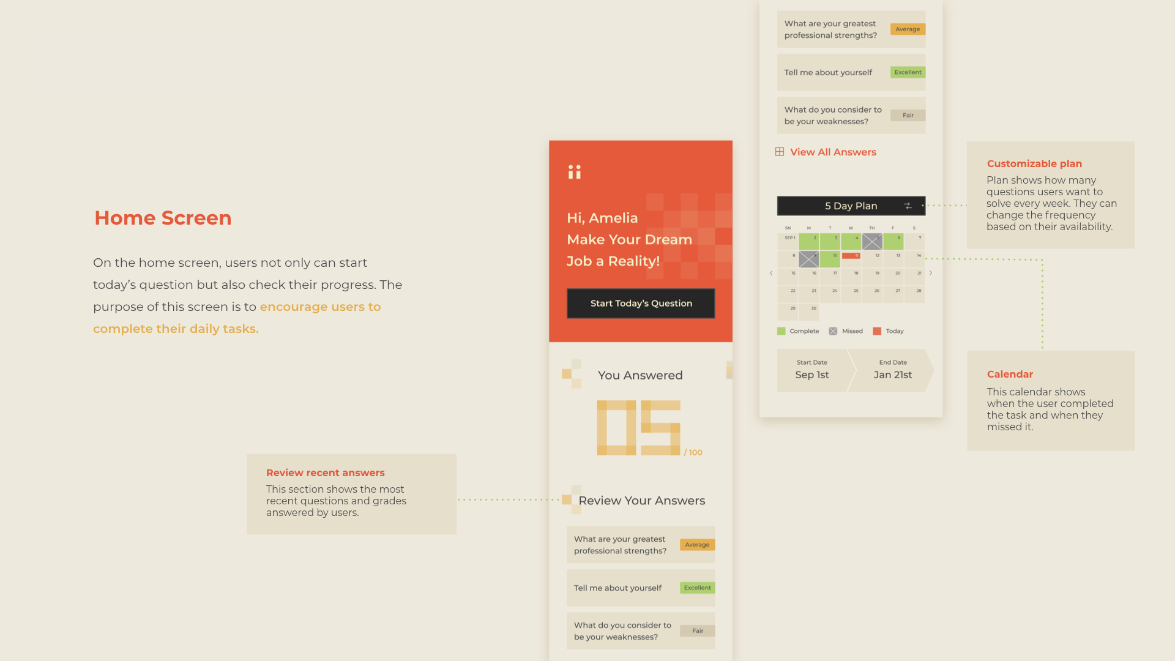Select the 'Excellent' grade badge on Tell me about yourself
Screen dimensions: 1175x661
click(x=696, y=587)
